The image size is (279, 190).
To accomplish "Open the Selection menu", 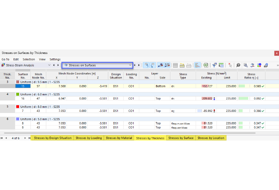I will pos(29,59).
